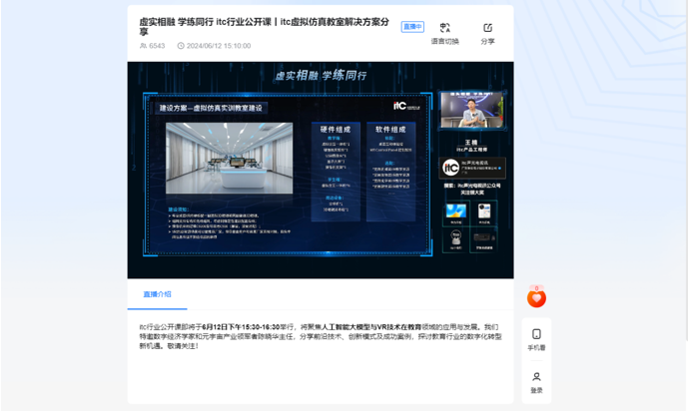Click the slide heading 建设方案—虚拟仿真实训教室建设

coord(211,107)
